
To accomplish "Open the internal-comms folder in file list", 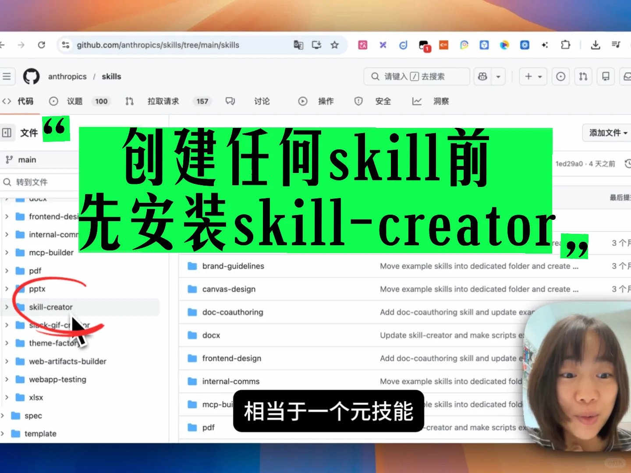I will [231, 381].
